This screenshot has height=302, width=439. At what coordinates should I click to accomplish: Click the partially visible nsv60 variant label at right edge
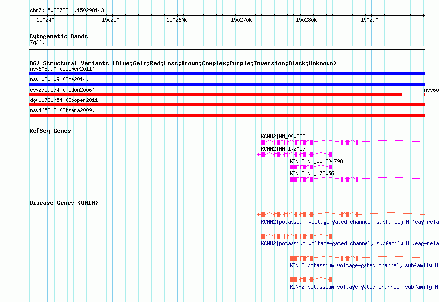click(431, 90)
